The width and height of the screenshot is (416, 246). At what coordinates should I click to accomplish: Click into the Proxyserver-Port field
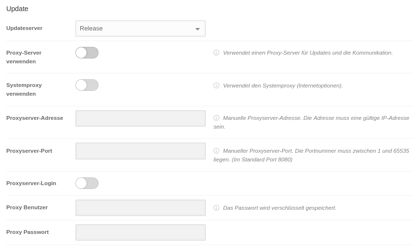(141, 151)
